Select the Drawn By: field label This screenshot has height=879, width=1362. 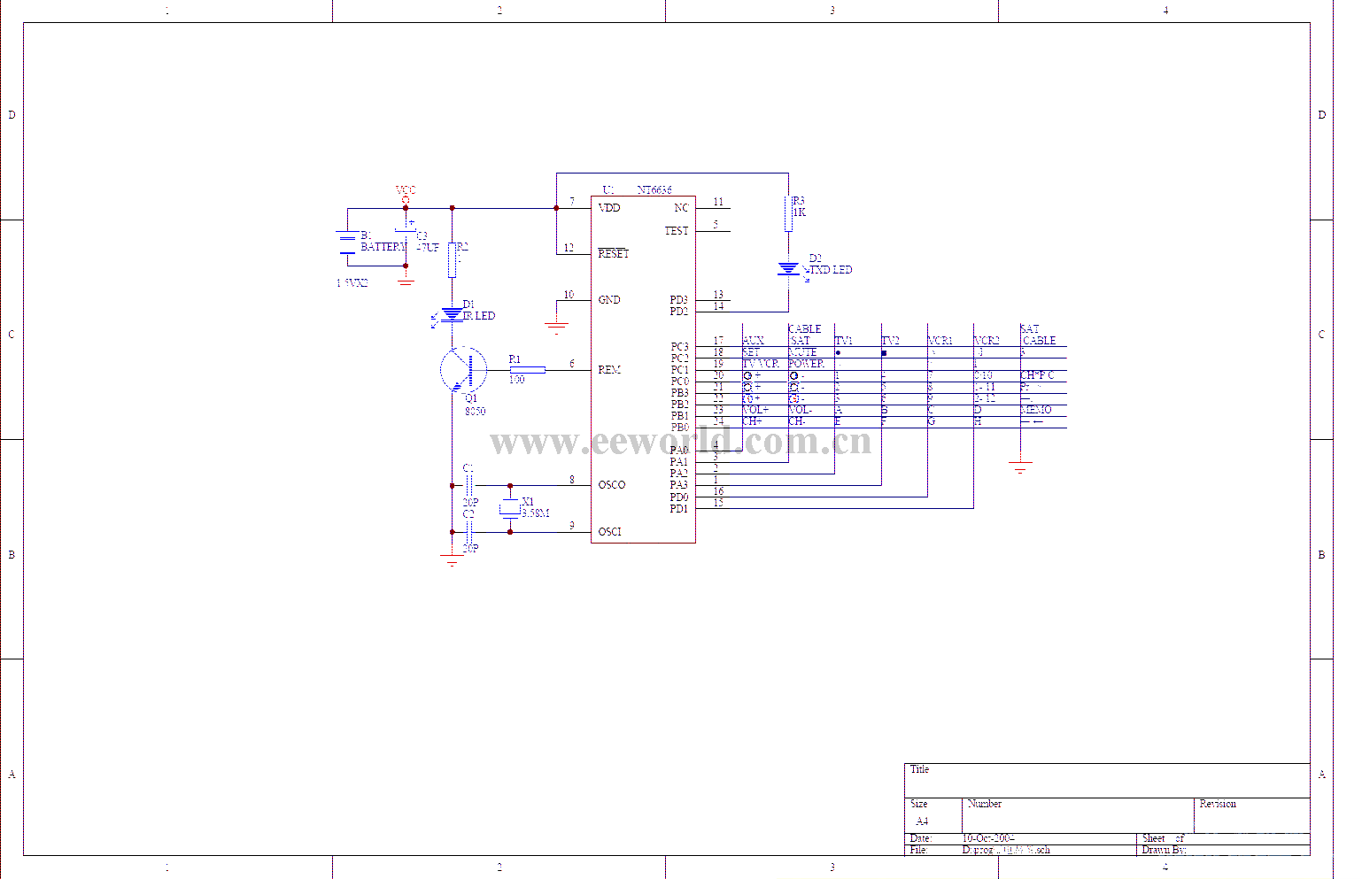[x=1164, y=850]
